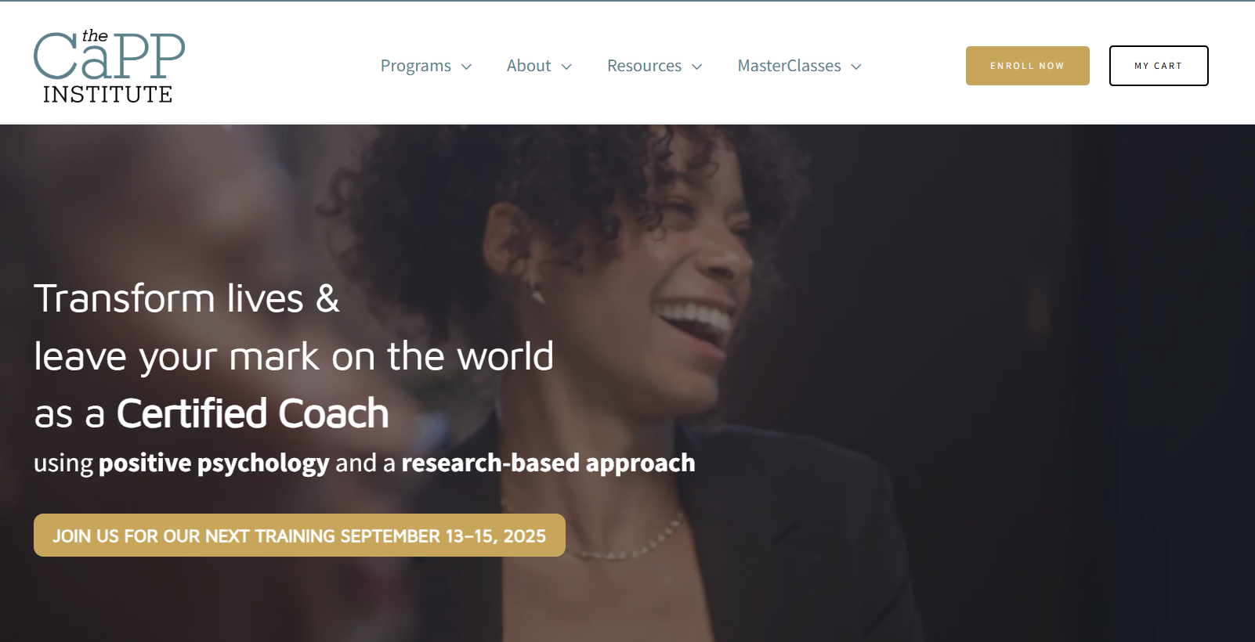Click the 'positive psychology' bold text
The height and width of the screenshot is (642, 1255).
pyautogui.click(x=214, y=463)
